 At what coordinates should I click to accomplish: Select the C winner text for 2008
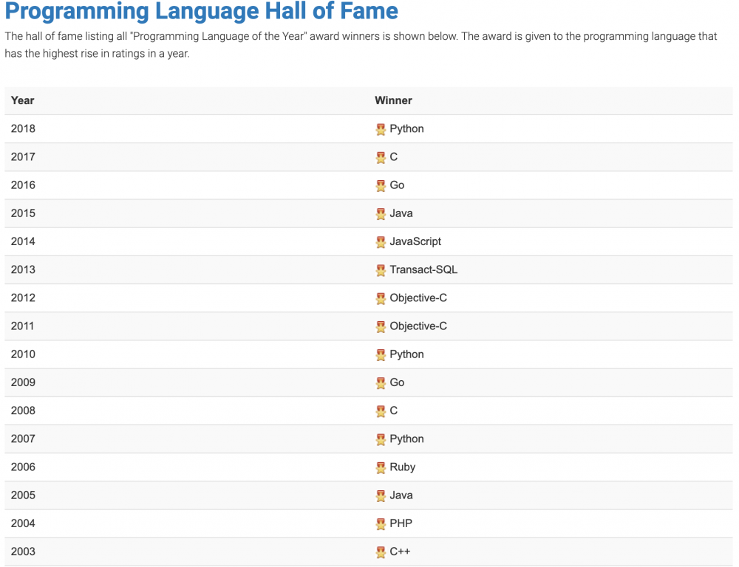[x=394, y=411]
